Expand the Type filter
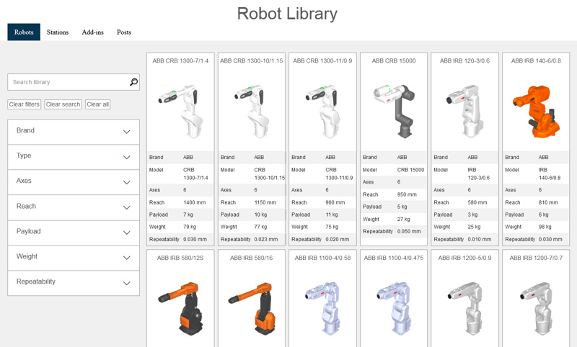The height and width of the screenshot is (347, 577). [x=74, y=157]
